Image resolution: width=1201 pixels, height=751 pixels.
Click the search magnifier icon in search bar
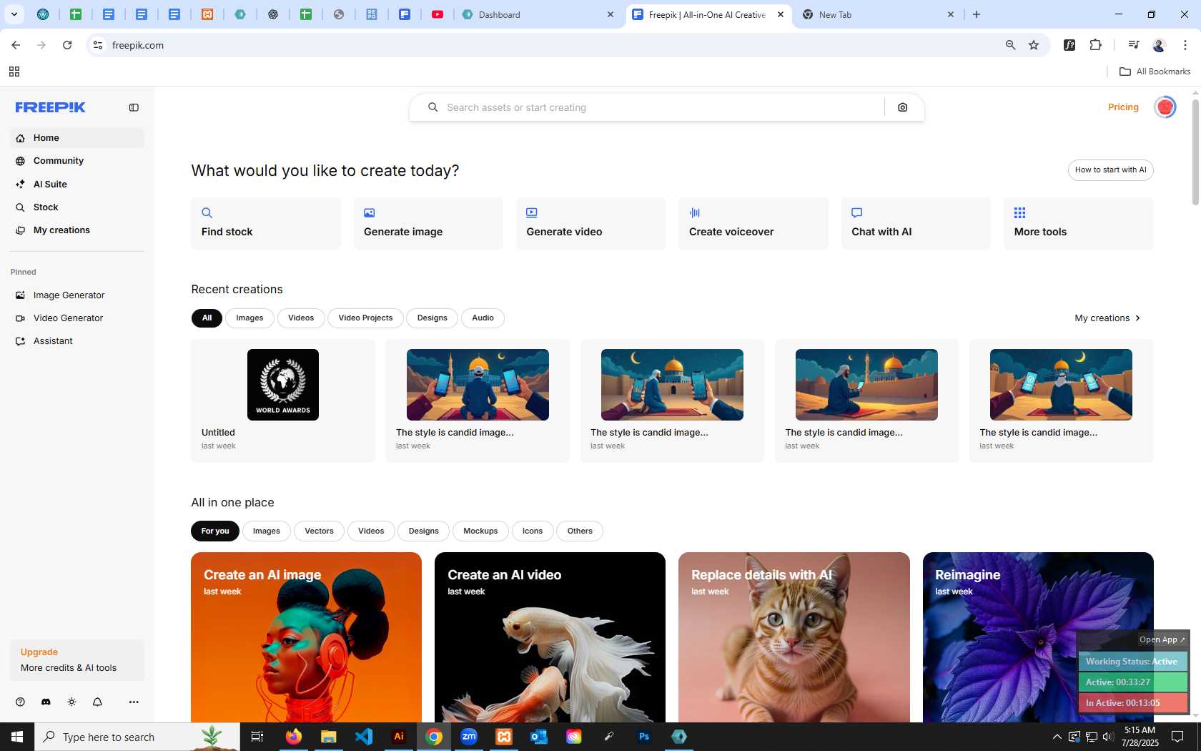433,107
